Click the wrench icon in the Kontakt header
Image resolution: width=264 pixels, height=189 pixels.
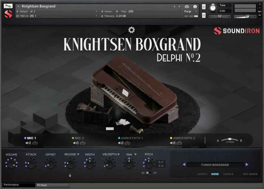click(8, 6)
